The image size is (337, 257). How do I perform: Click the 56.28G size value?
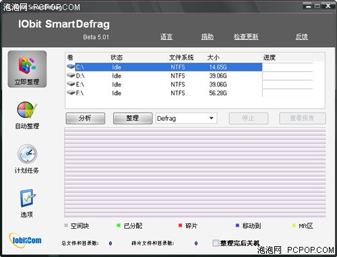[x=218, y=93]
